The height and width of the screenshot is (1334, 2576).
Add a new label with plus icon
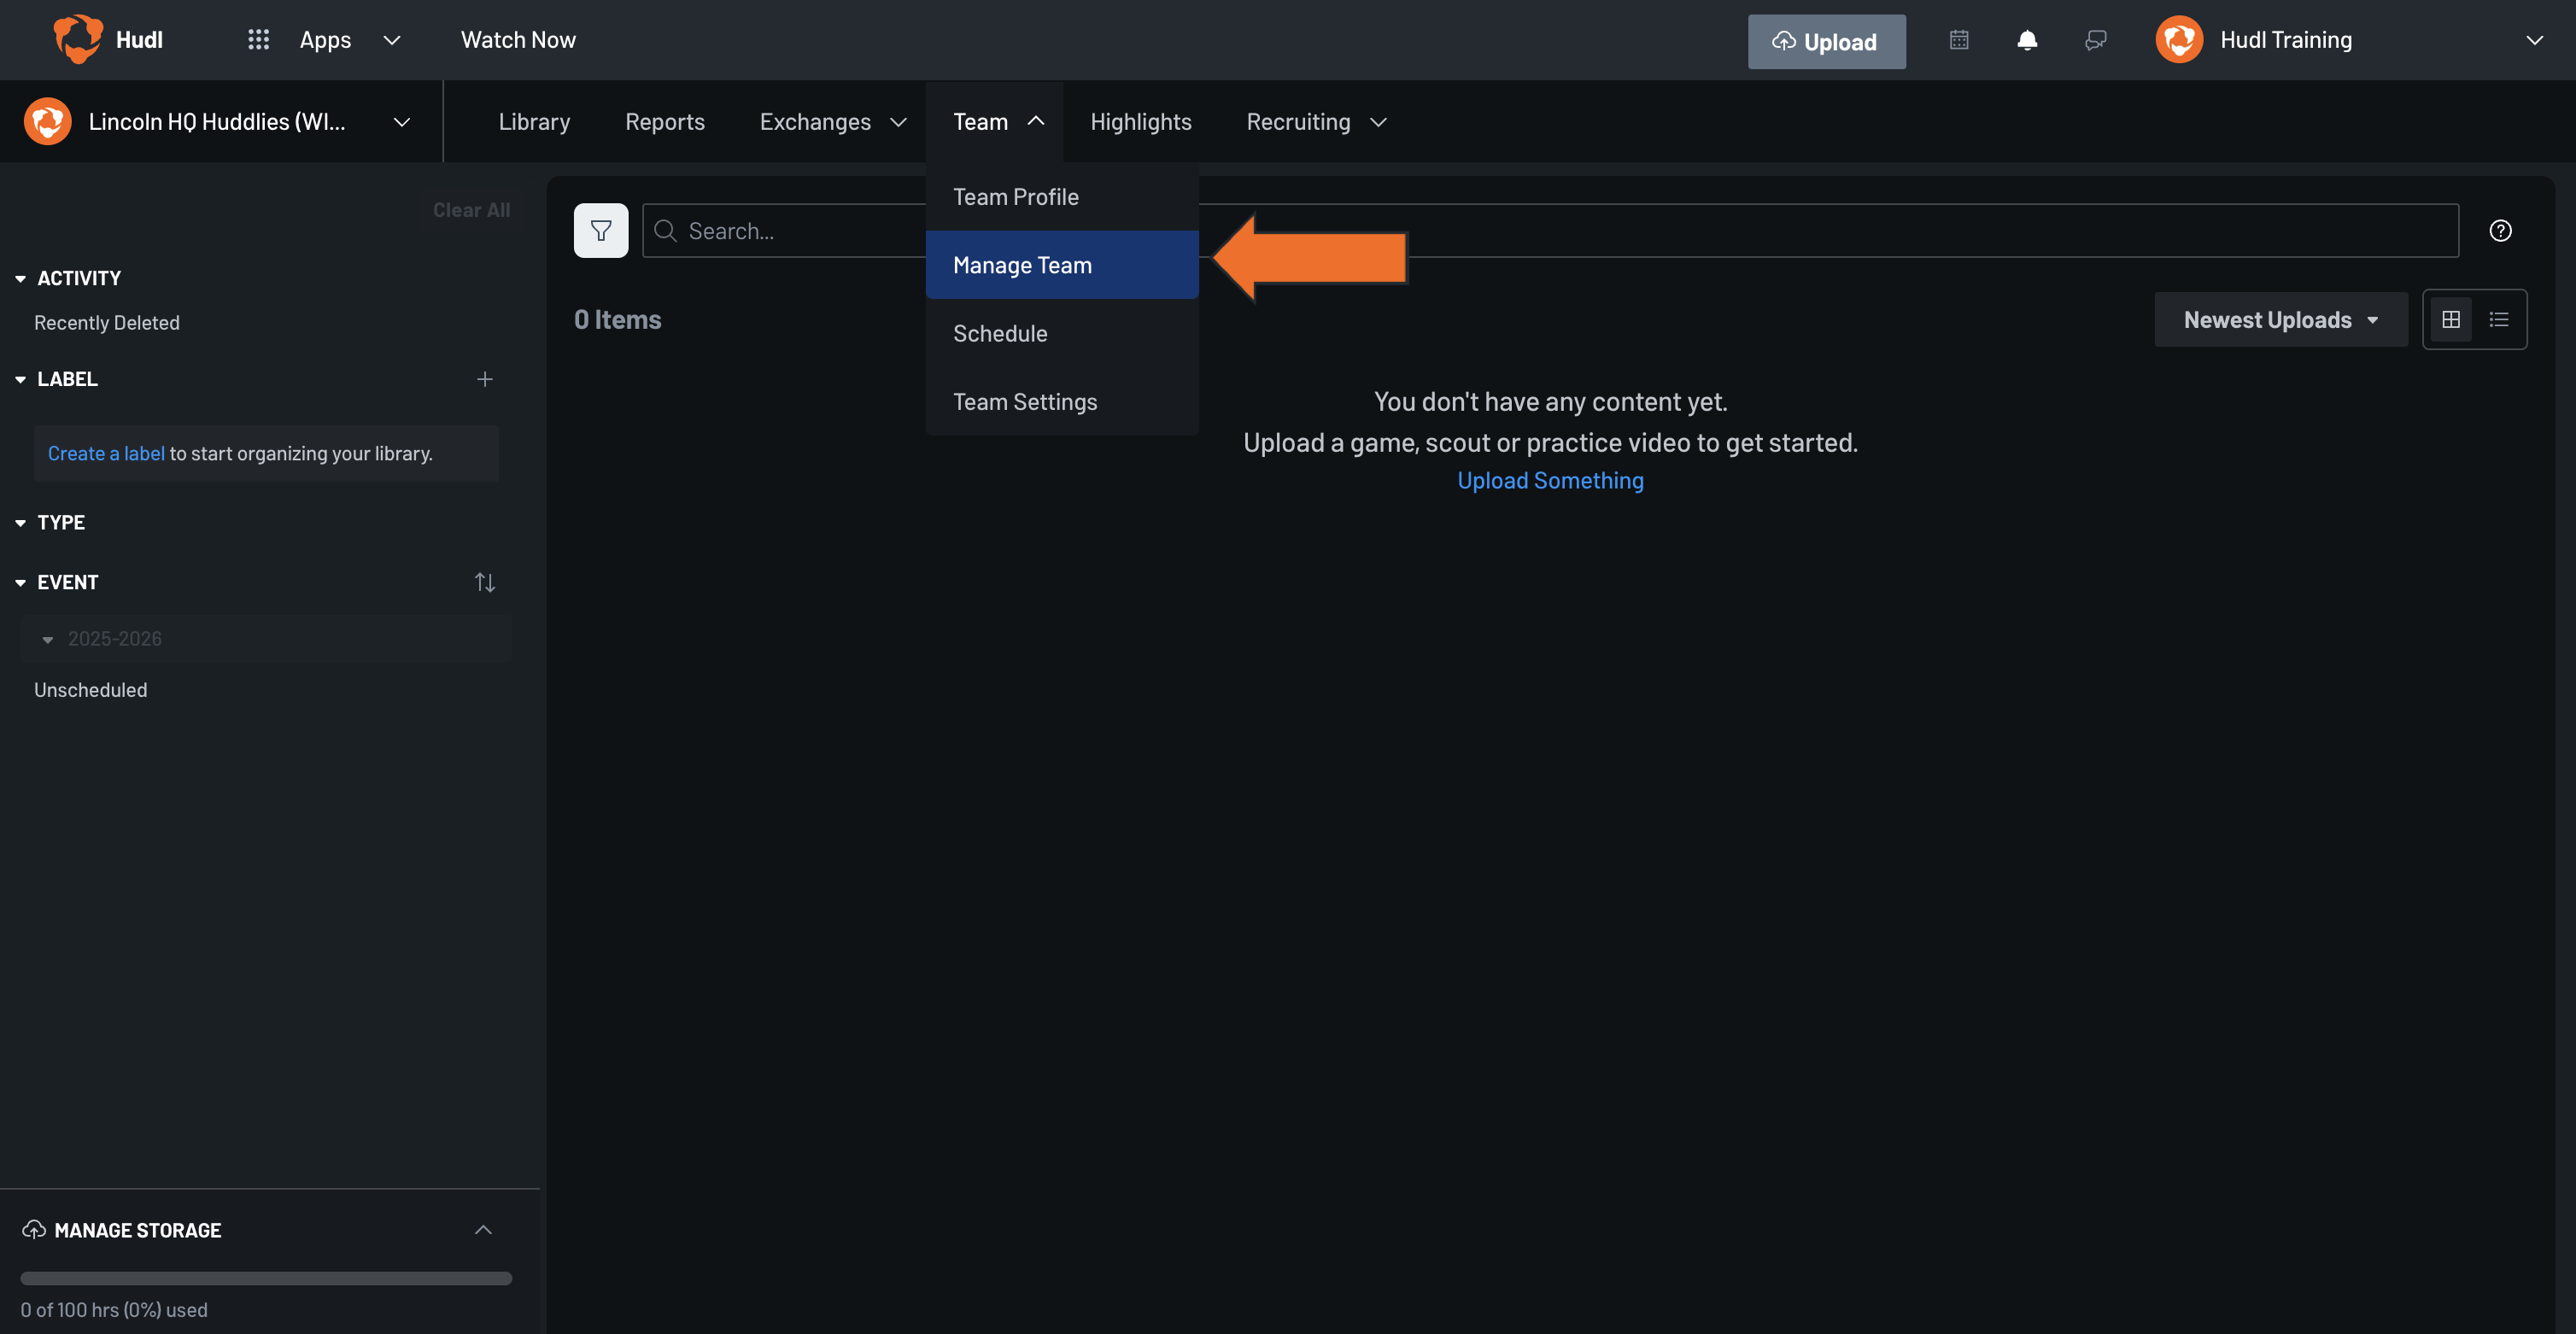[x=485, y=379]
